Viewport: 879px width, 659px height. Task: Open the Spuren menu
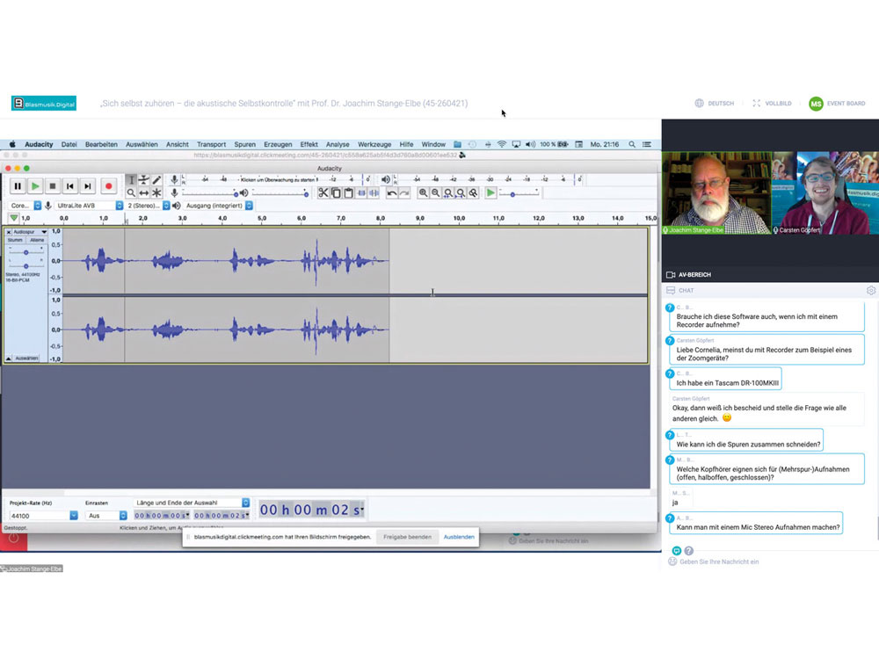pos(244,145)
